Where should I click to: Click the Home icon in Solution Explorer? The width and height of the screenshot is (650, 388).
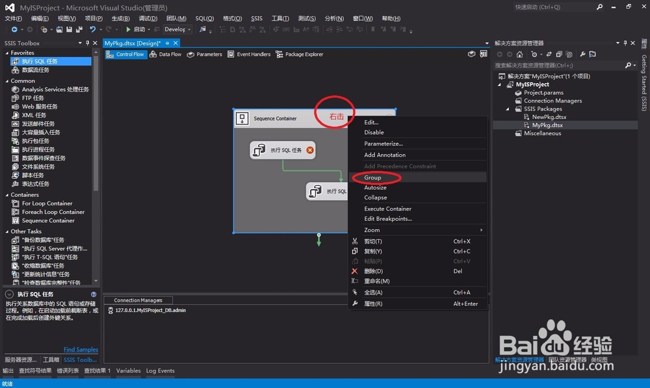519,55
